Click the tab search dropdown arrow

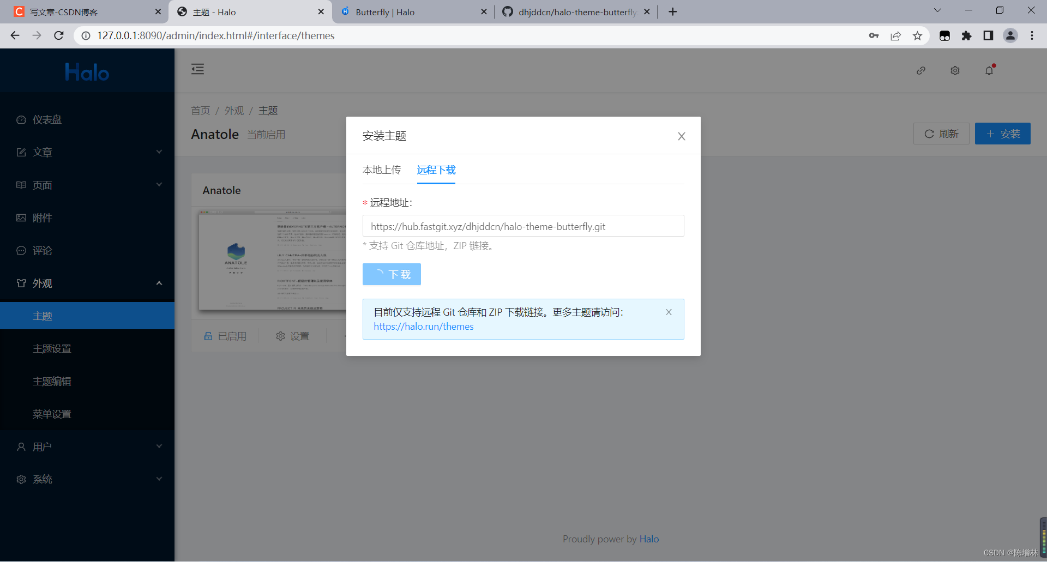[x=937, y=10]
